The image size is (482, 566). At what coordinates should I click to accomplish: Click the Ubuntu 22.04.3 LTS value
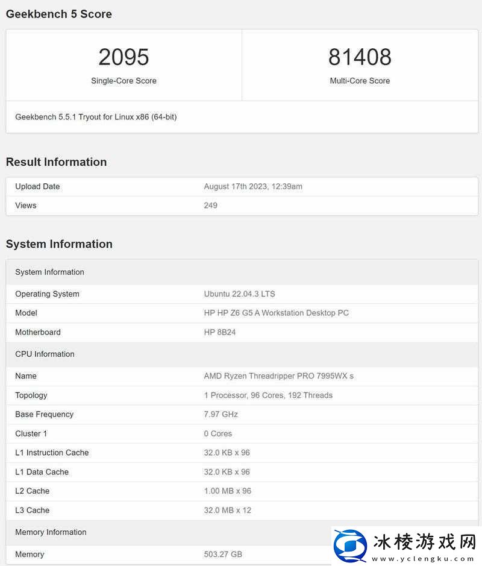coord(239,294)
